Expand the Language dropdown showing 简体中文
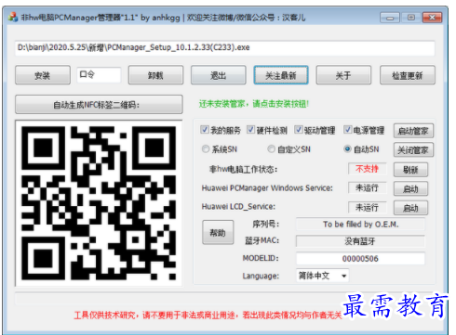This screenshot has width=456, height=335. [x=322, y=276]
